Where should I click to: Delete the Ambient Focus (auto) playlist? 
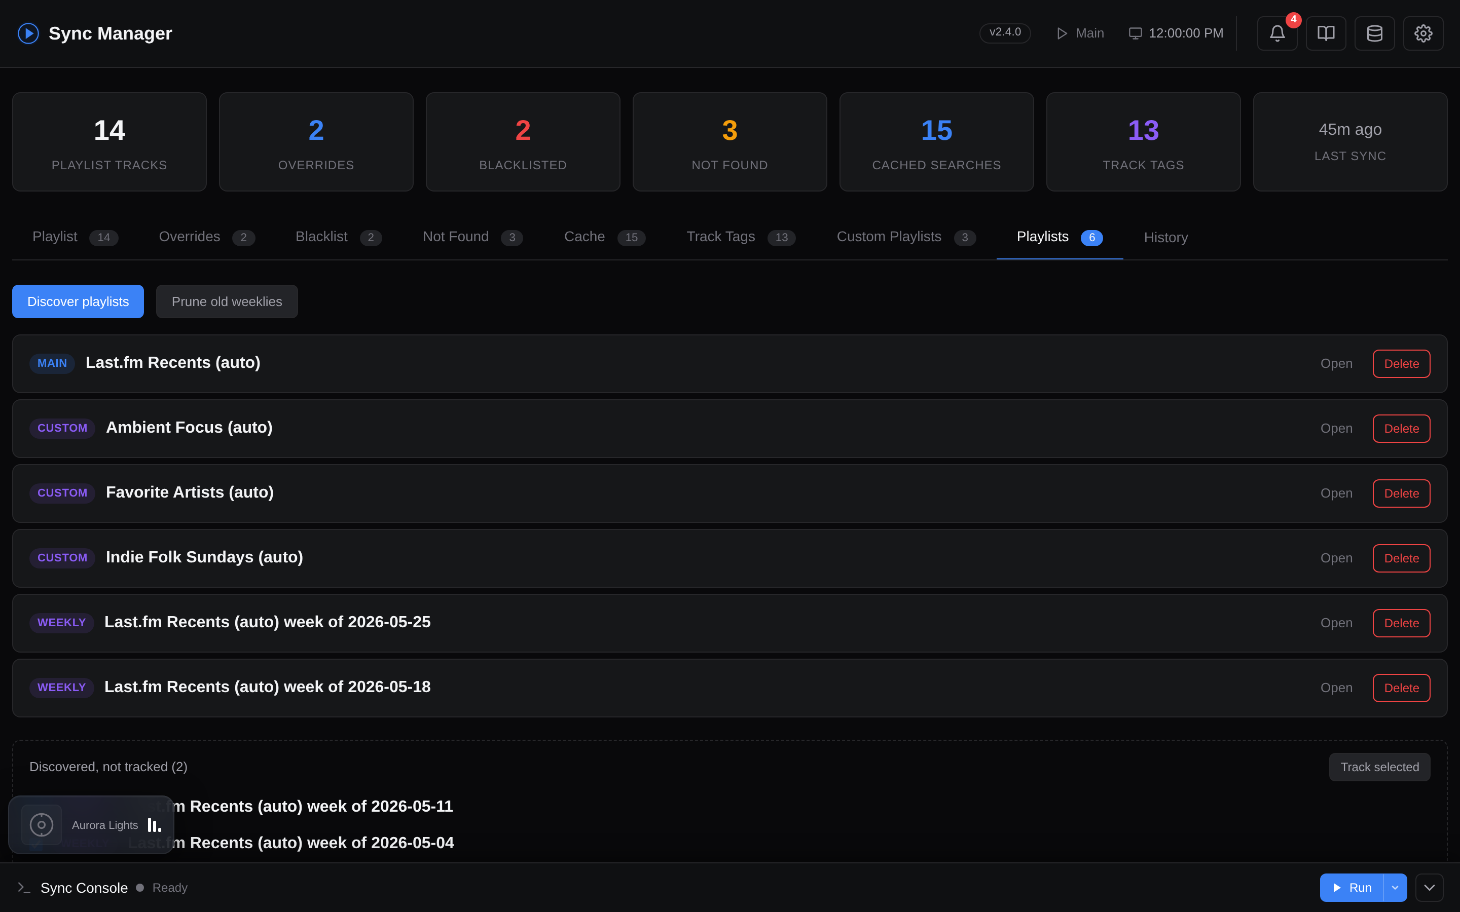[1401, 428]
